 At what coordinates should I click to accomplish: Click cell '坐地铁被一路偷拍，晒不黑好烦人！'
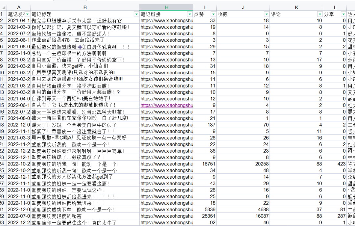pos(85,34)
